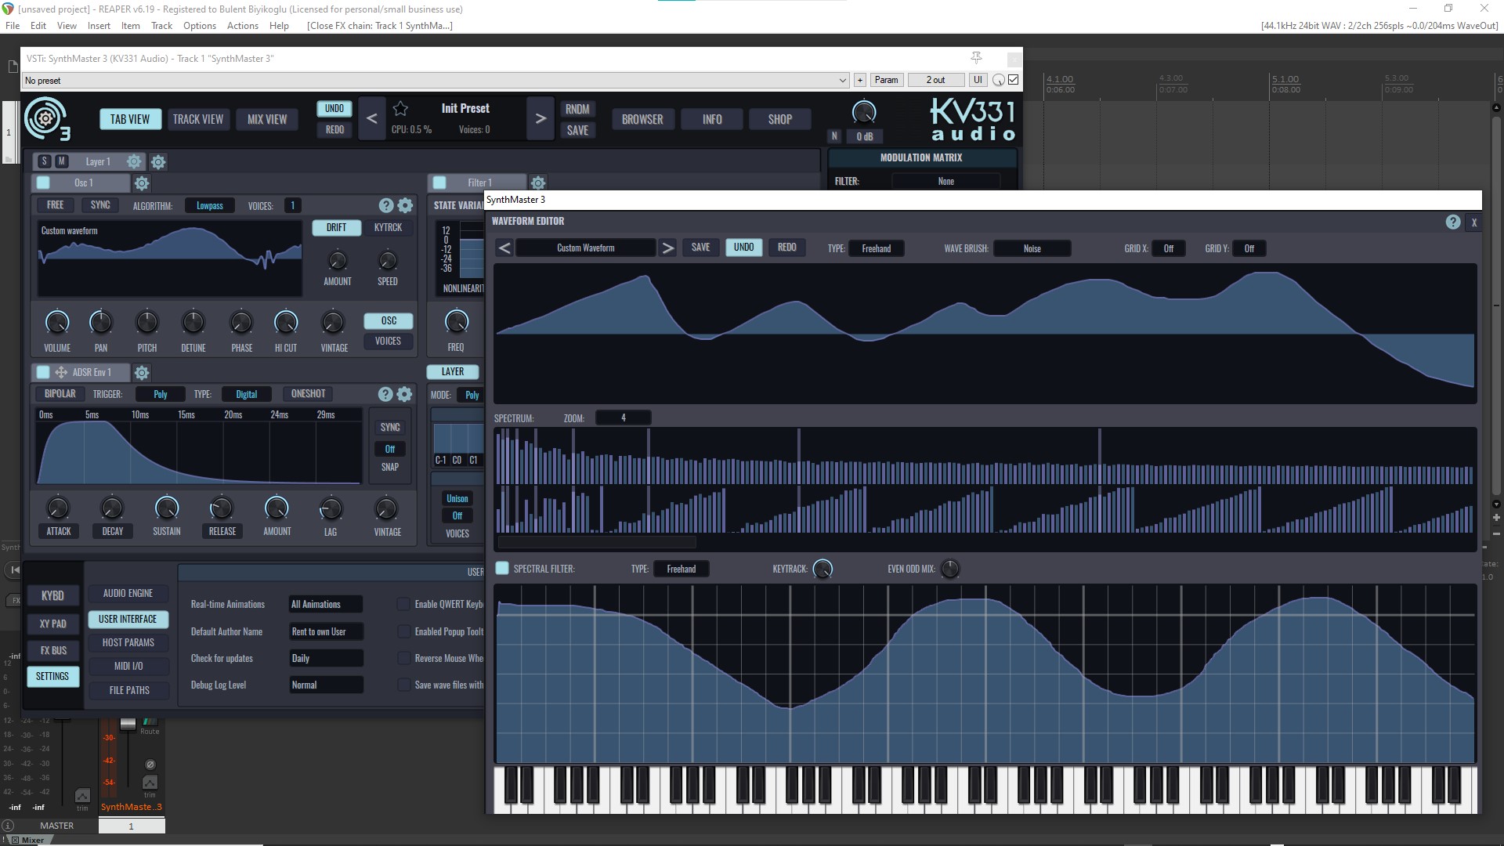1504x846 pixels.
Task: Click the Osc 1 VOLUME knob
Action: coord(57,322)
